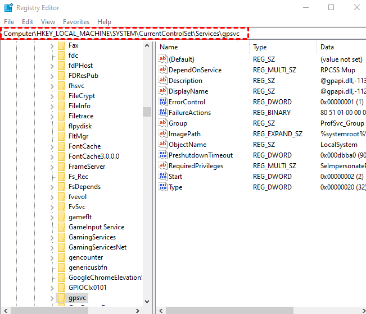Click the FontCache folder icon

[62, 146]
